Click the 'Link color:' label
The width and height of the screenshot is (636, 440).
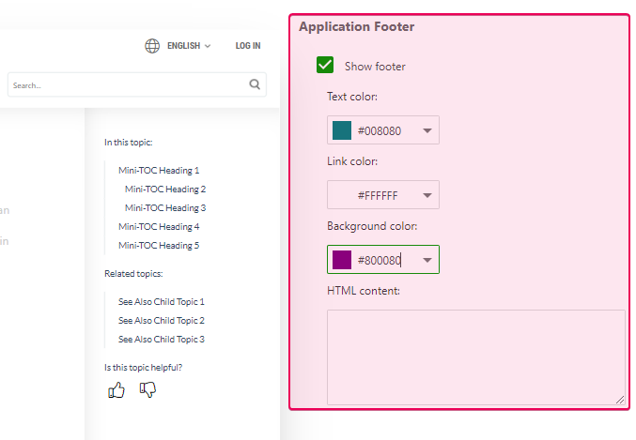click(352, 161)
